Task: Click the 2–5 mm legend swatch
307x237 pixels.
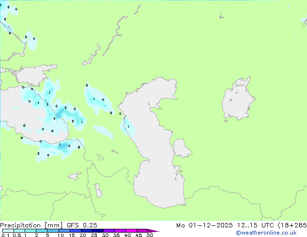Action: [x=42, y=231]
